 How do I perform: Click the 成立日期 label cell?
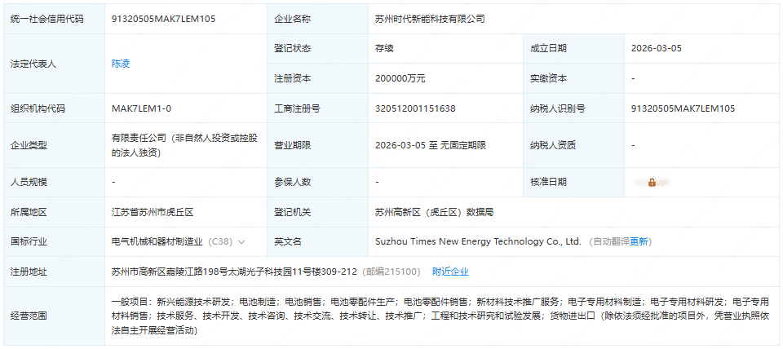point(573,48)
